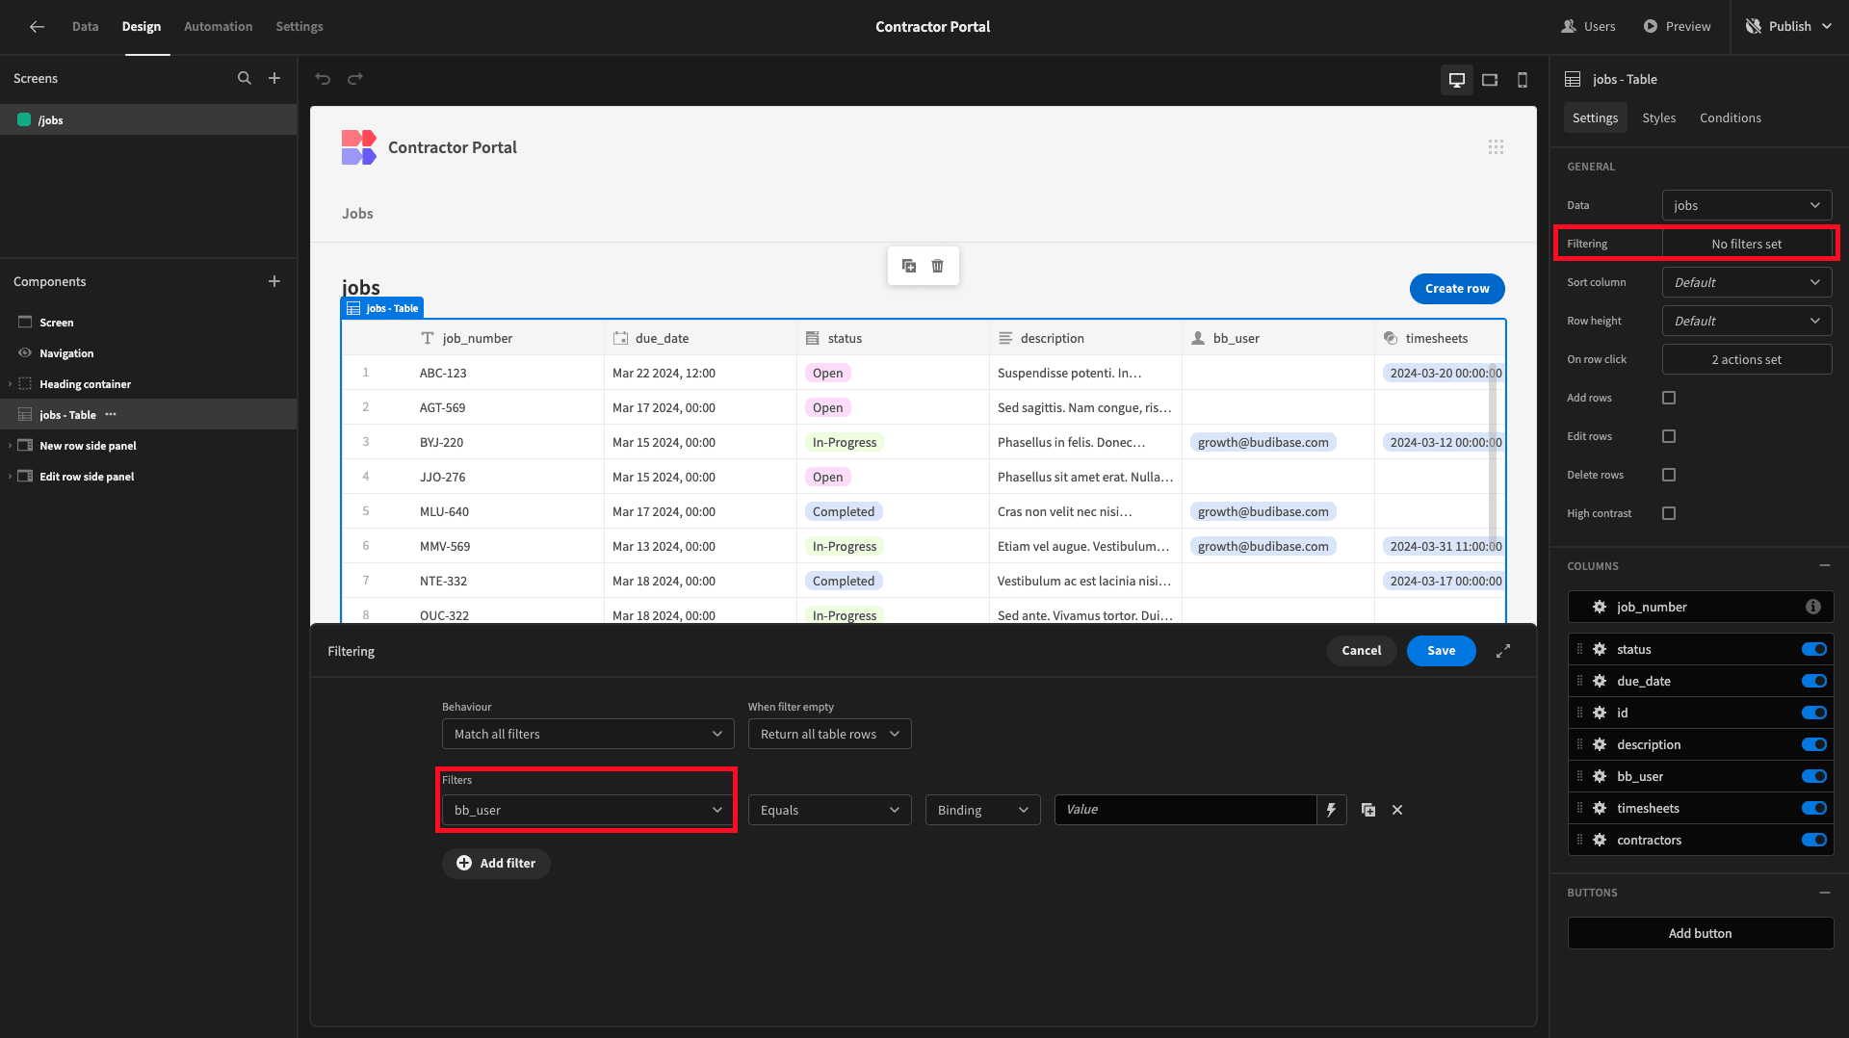Screen dimensions: 1849x1038
Task: Collapse the BUTTONS section
Action: (x=1825, y=893)
